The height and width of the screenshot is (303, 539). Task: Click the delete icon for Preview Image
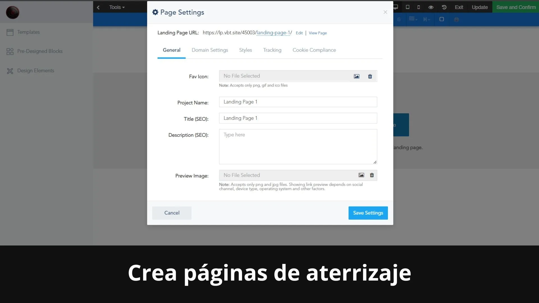pyautogui.click(x=372, y=175)
